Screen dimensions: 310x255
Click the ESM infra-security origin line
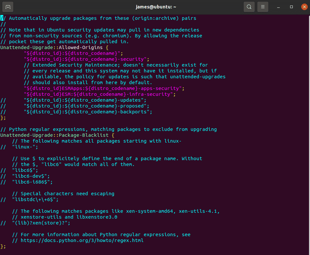point(100,94)
